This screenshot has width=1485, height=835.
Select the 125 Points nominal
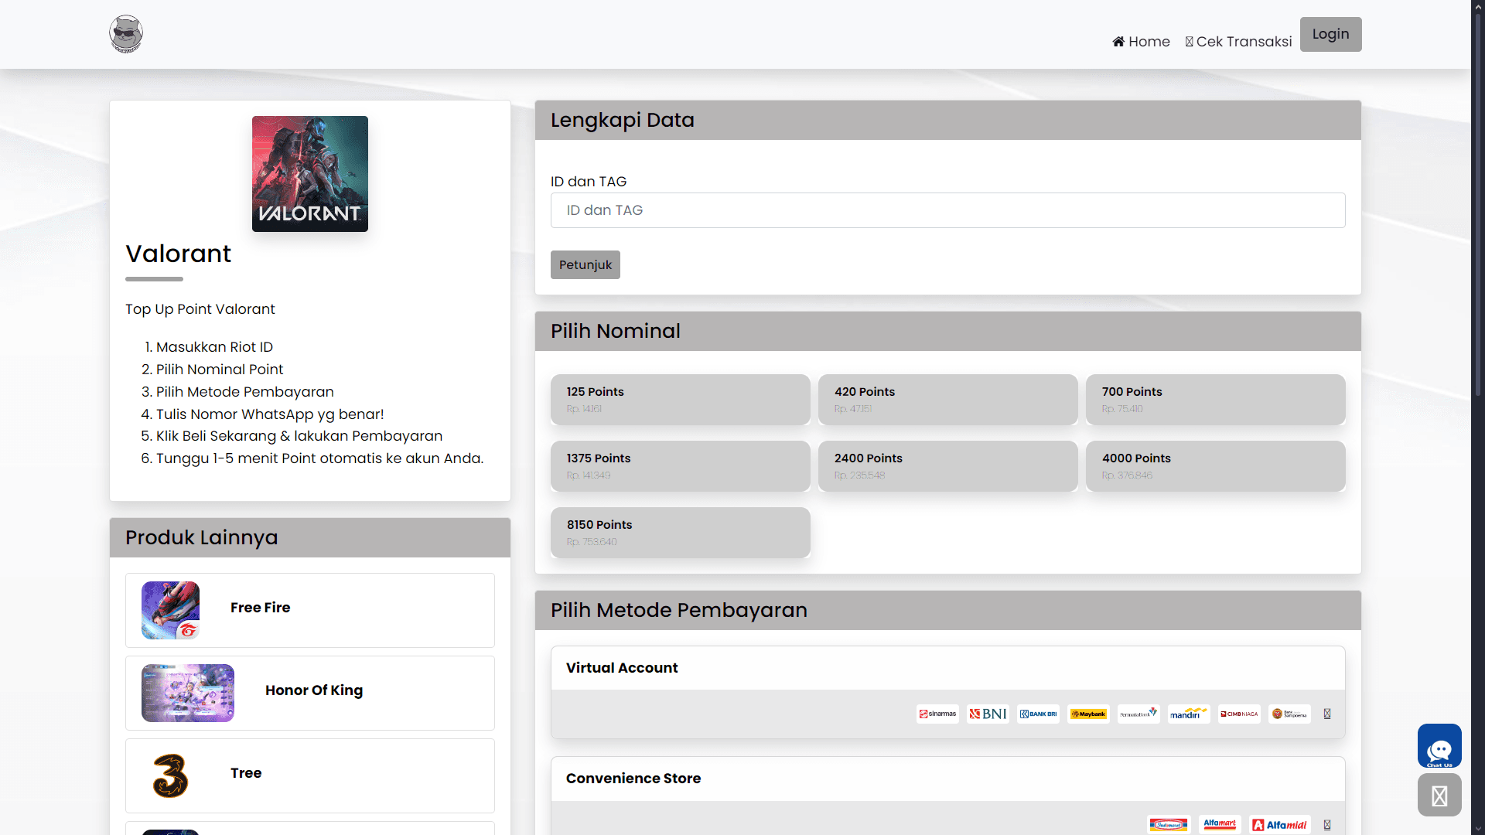(680, 399)
